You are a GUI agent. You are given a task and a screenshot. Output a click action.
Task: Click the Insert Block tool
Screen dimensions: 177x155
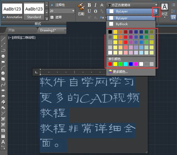point(3,102)
